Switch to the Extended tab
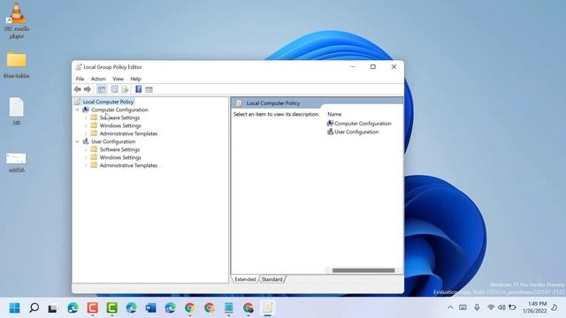This screenshot has height=318, width=566. 245,279
